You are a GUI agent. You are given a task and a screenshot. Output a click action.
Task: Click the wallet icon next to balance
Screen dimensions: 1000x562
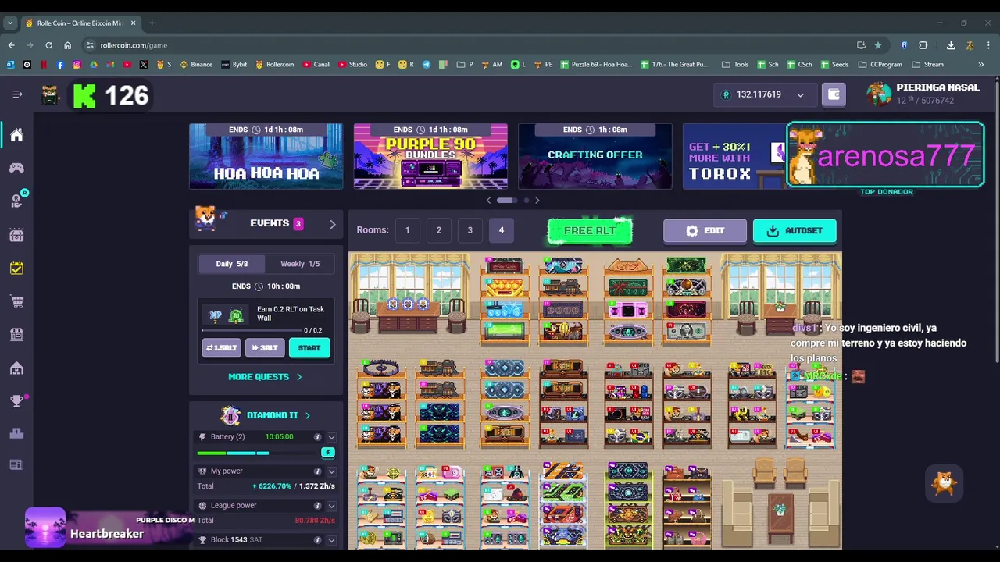834,94
